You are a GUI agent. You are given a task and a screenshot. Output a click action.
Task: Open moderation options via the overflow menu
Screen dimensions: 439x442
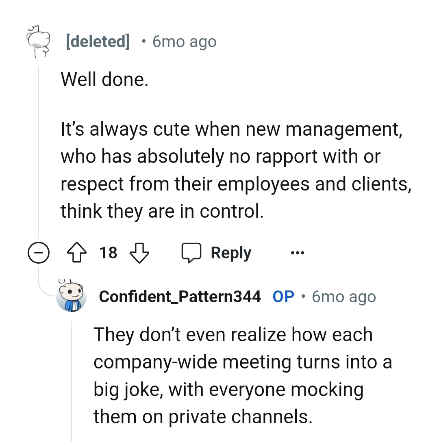(297, 252)
